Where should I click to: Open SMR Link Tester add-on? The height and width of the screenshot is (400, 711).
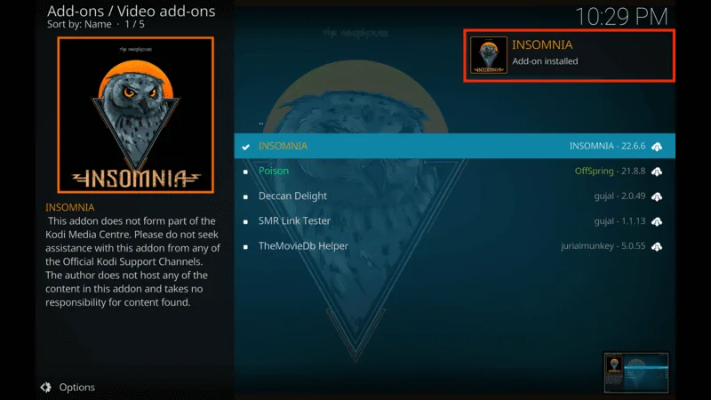[454, 220]
